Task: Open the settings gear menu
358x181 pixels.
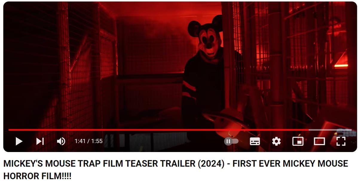Action: (x=276, y=142)
